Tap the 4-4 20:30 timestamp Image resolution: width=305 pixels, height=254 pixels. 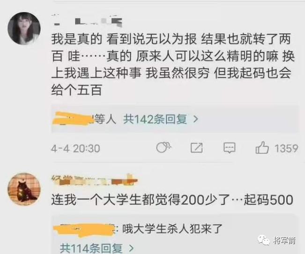(76, 149)
